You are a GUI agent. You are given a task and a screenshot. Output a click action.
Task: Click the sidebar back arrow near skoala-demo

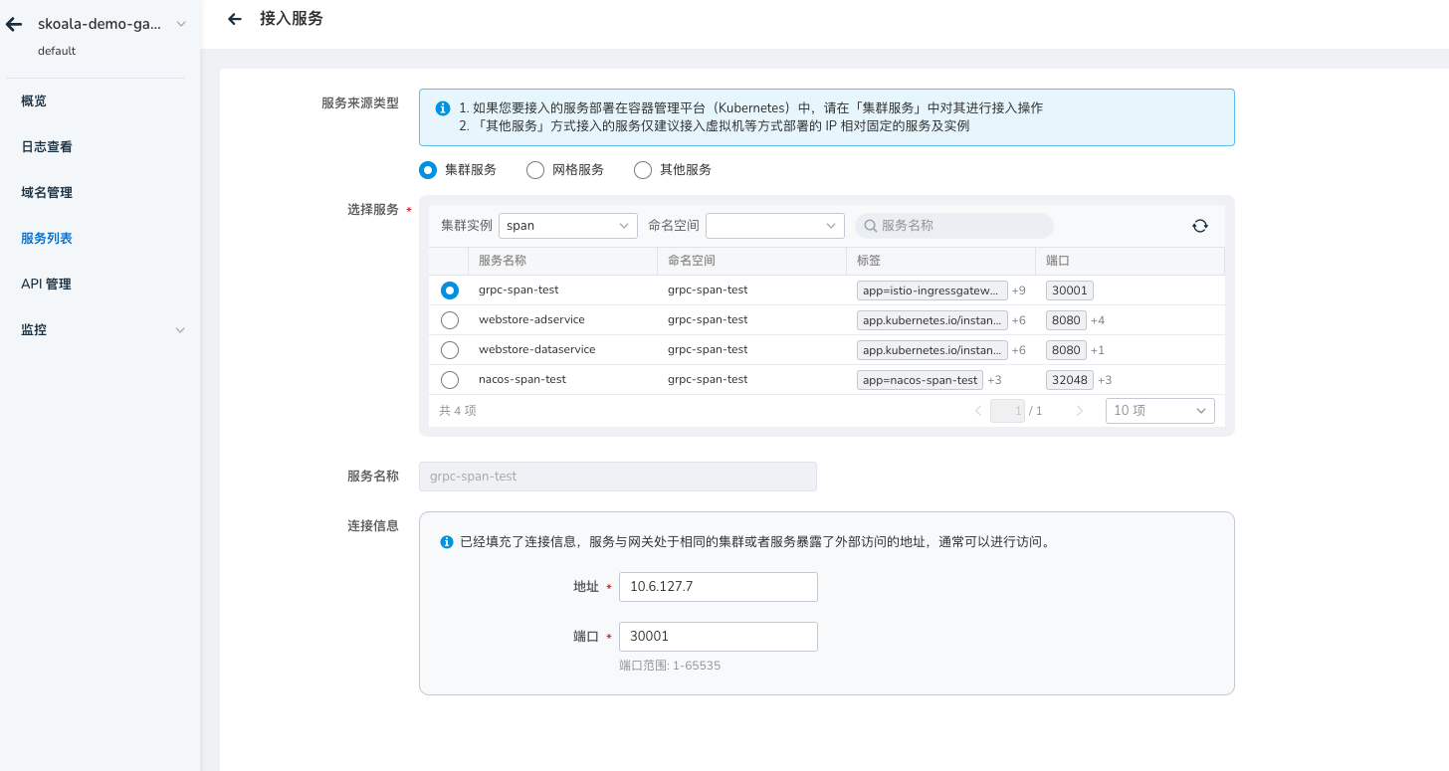tap(15, 25)
